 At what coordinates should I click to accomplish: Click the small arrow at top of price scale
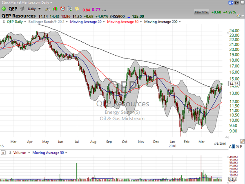tap(227, 33)
